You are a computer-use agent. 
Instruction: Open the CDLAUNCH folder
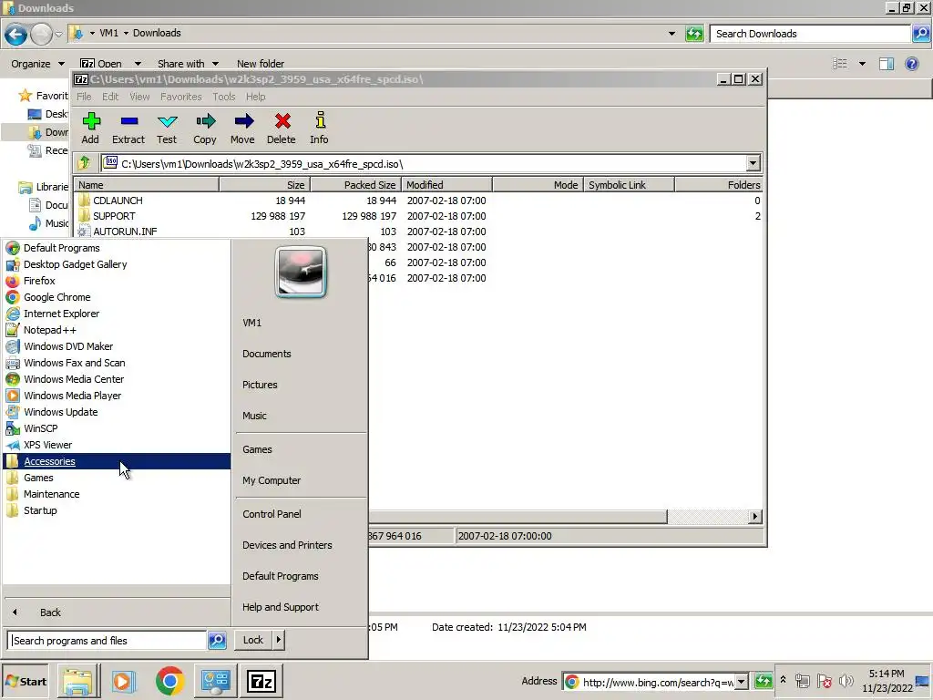coord(118,201)
